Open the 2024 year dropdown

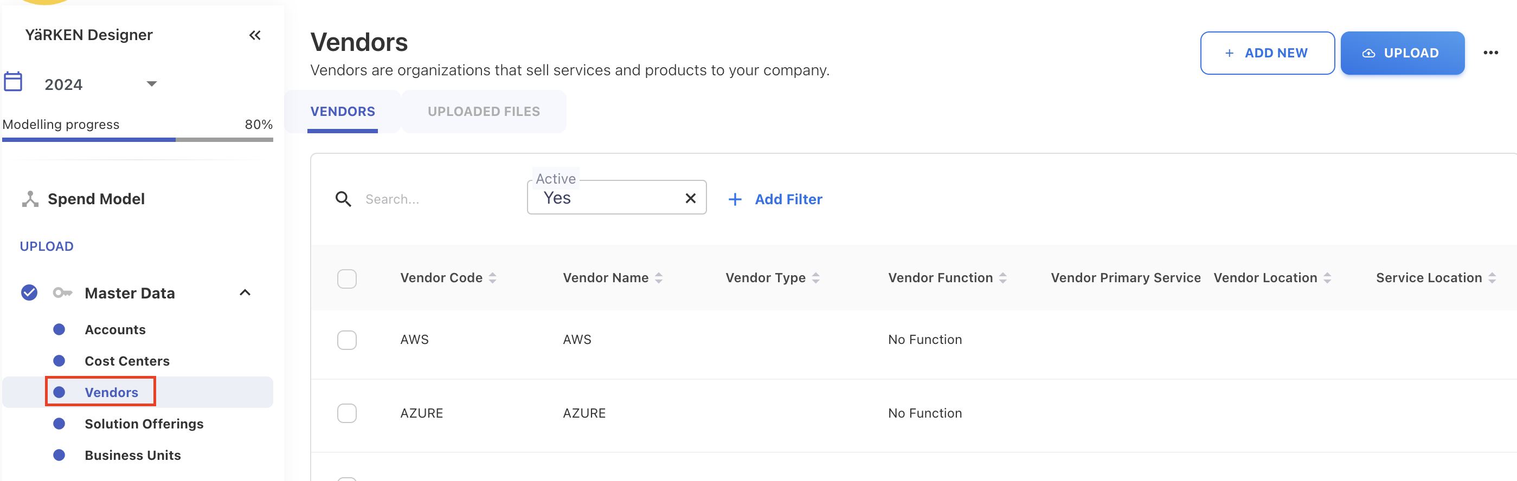click(151, 84)
